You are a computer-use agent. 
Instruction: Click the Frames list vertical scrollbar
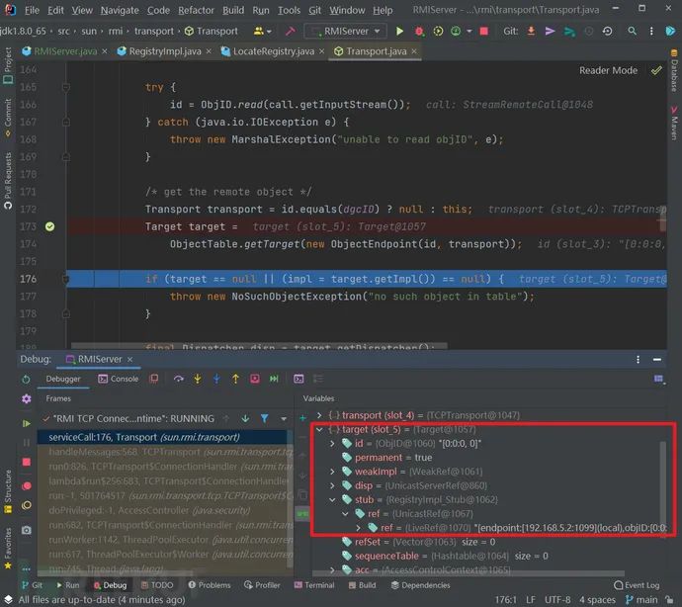290,500
